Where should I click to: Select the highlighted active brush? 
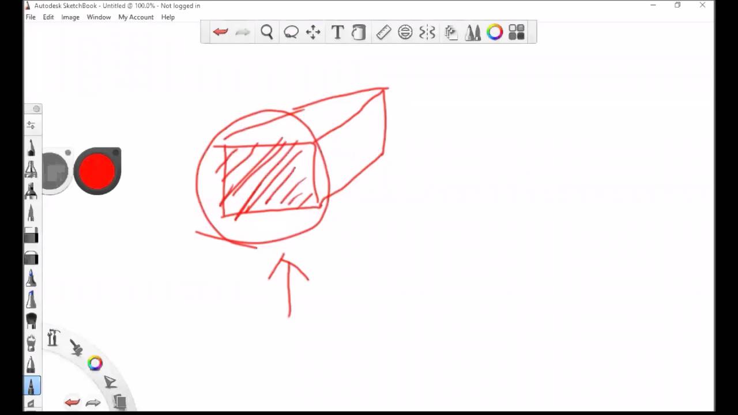tap(32, 385)
